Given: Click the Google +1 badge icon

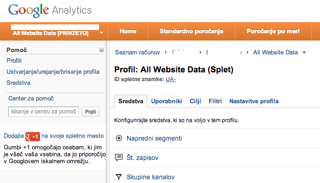Looking at the screenshot, I should (32, 136).
